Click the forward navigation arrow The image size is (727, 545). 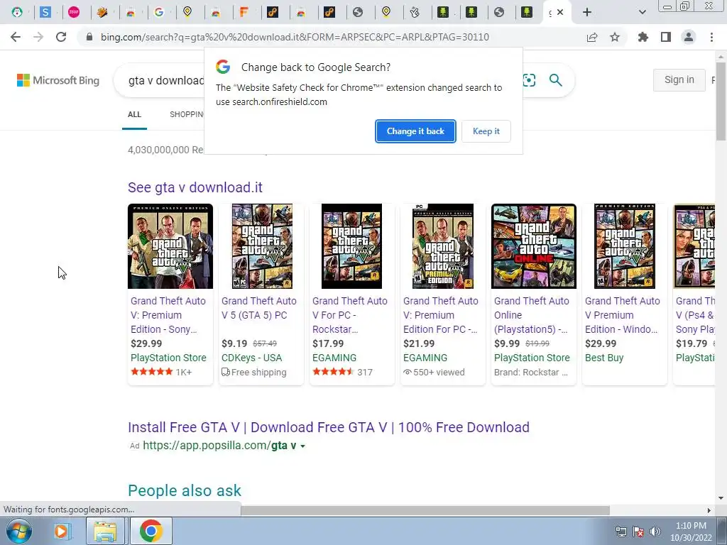pyautogui.click(x=38, y=37)
